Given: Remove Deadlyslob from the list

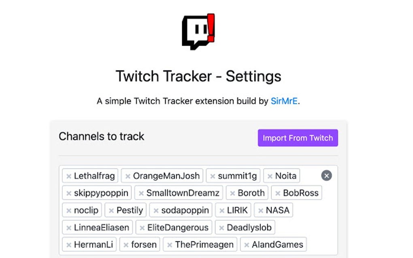Looking at the screenshot, I should point(222,227).
